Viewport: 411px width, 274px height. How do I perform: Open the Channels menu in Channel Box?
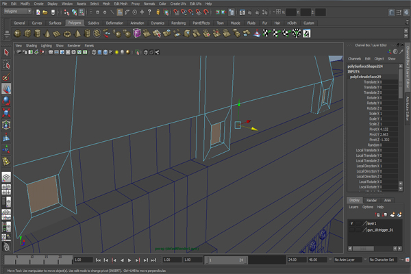pyautogui.click(x=354, y=59)
